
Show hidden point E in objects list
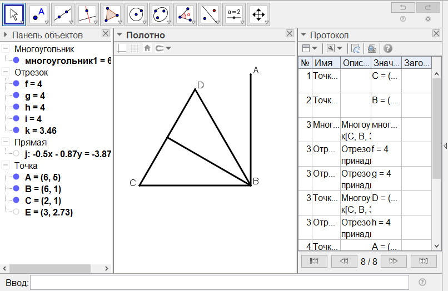[x=16, y=212]
